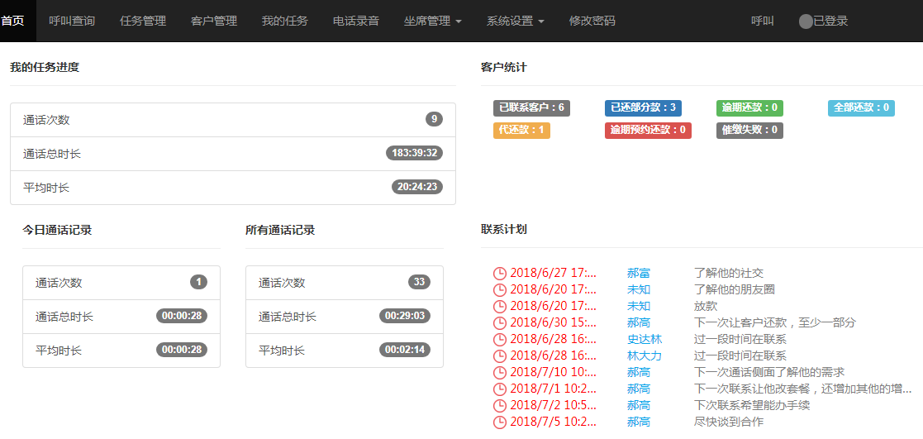
Task: Click the clock icon in the 林大力 row
Action: click(x=499, y=356)
